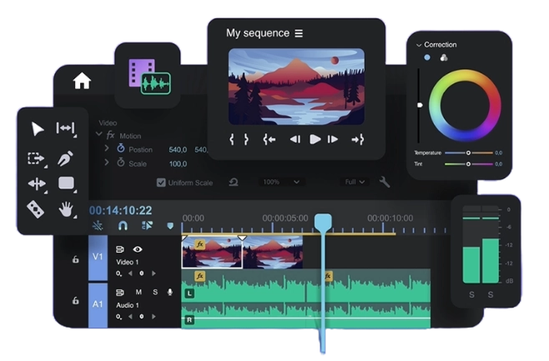Image resolution: width=549 pixels, height=361 pixels.
Task: Expand the Scale property
Action: click(107, 163)
